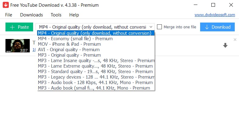Remove the video with the small x

[235, 40]
